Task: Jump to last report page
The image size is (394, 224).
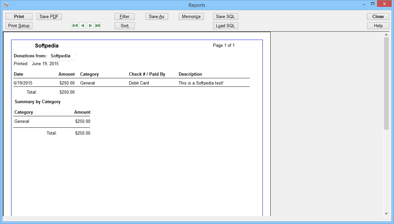Action: click(x=98, y=26)
